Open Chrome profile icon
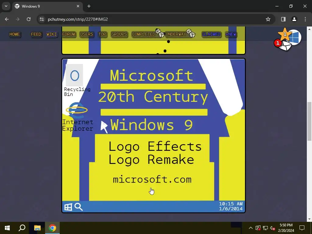This screenshot has height=234, width=312. click(x=294, y=19)
